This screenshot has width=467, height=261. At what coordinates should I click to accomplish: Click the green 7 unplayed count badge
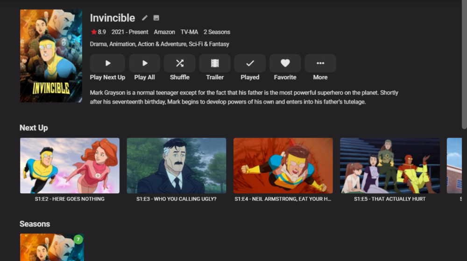[78, 239]
